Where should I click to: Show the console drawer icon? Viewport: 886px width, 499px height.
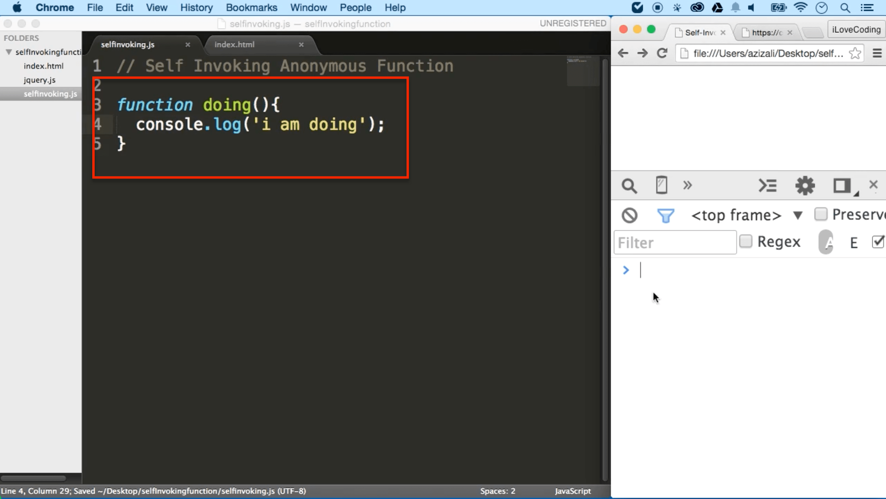tap(767, 185)
